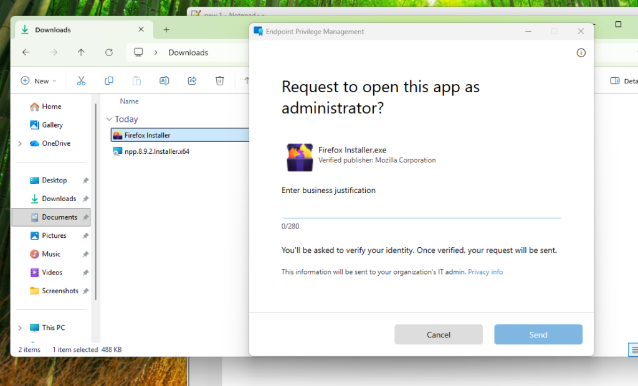Image resolution: width=638 pixels, height=386 pixels.
Task: Navigate back in File Explorer
Action: [26, 52]
